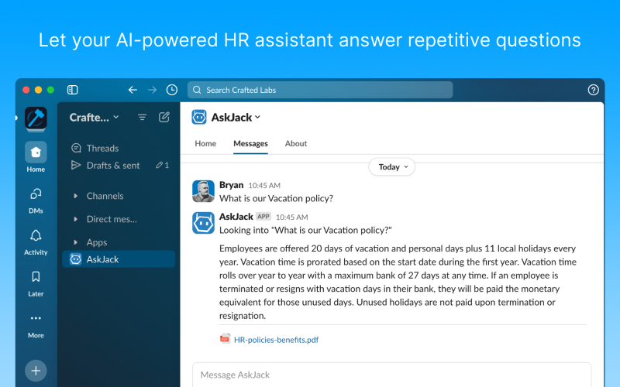This screenshot has width=620, height=387.
Task: Open the More options ellipsis
Action: click(x=36, y=326)
